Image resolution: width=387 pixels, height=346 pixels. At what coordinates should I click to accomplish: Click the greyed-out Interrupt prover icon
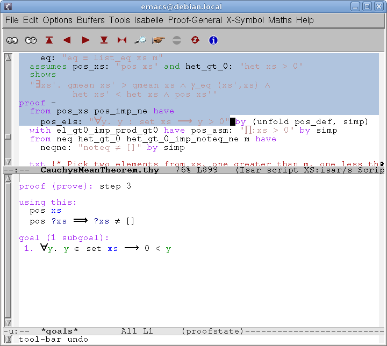coord(177,40)
